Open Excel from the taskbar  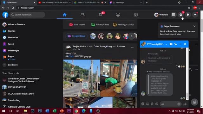pyautogui.click(x=54, y=111)
